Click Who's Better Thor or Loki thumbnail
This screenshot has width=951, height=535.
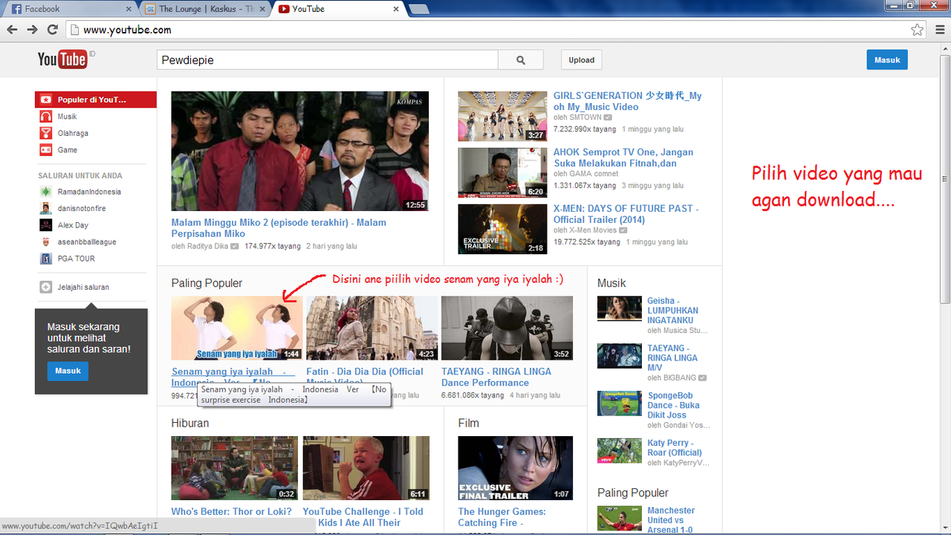tap(235, 468)
